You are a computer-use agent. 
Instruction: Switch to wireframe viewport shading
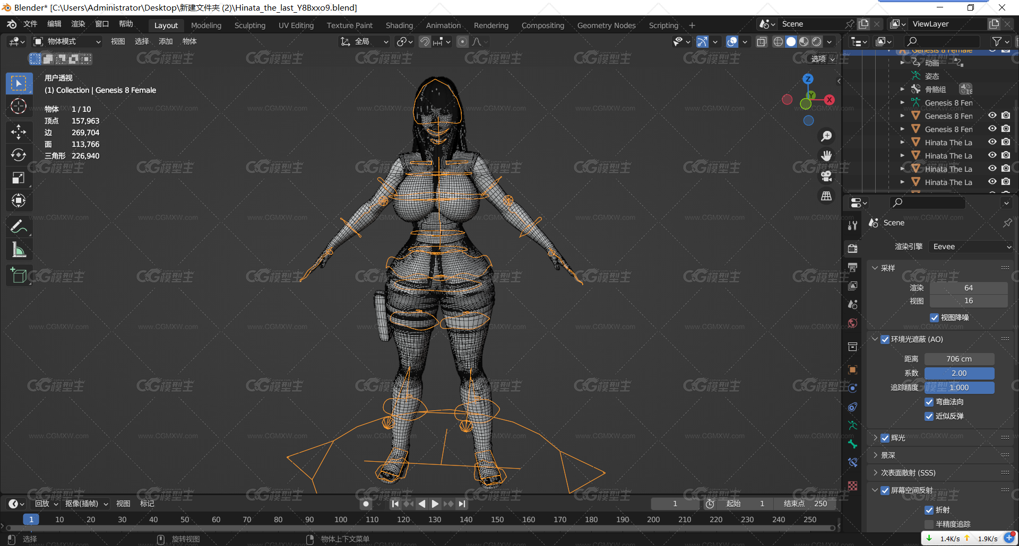[778, 41]
